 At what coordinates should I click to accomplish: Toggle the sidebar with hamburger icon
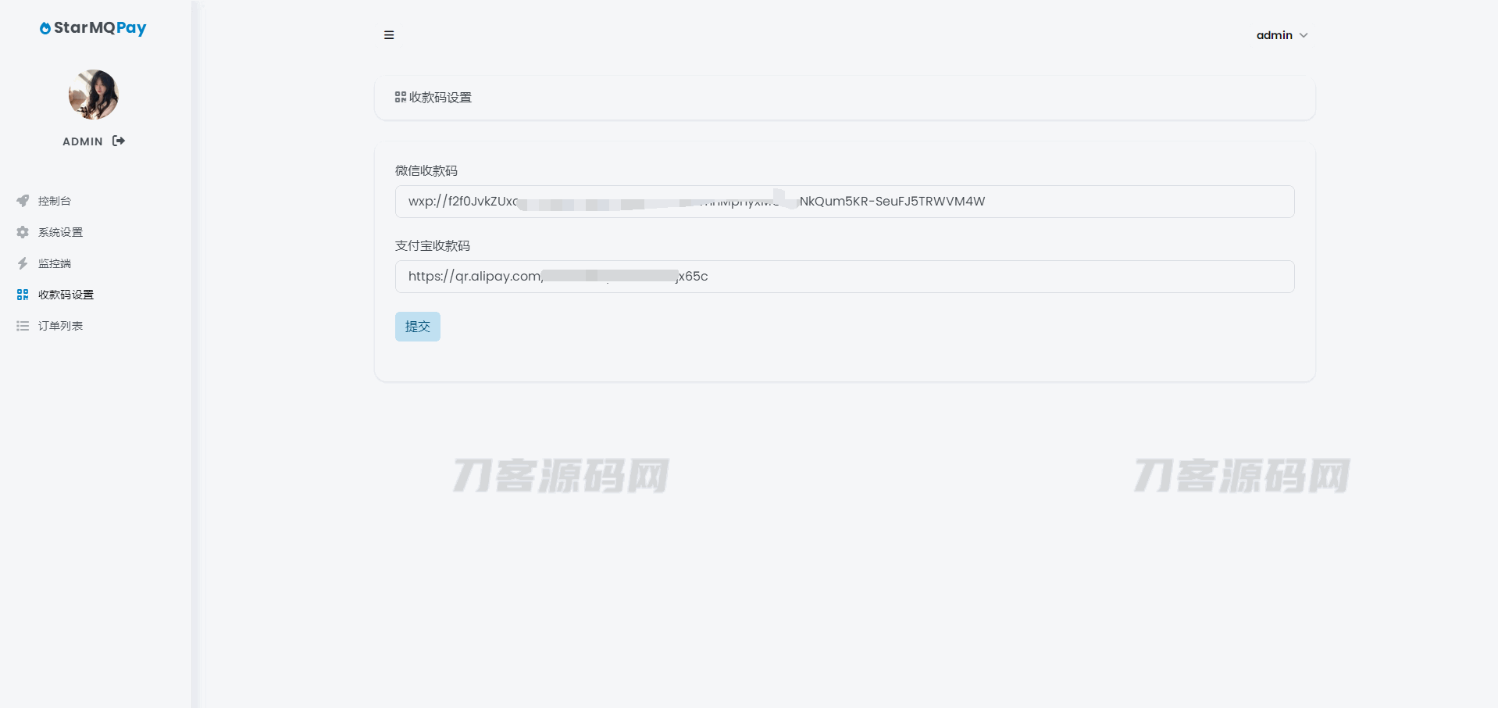click(389, 35)
